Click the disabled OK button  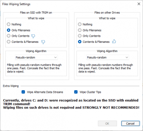point(107,124)
